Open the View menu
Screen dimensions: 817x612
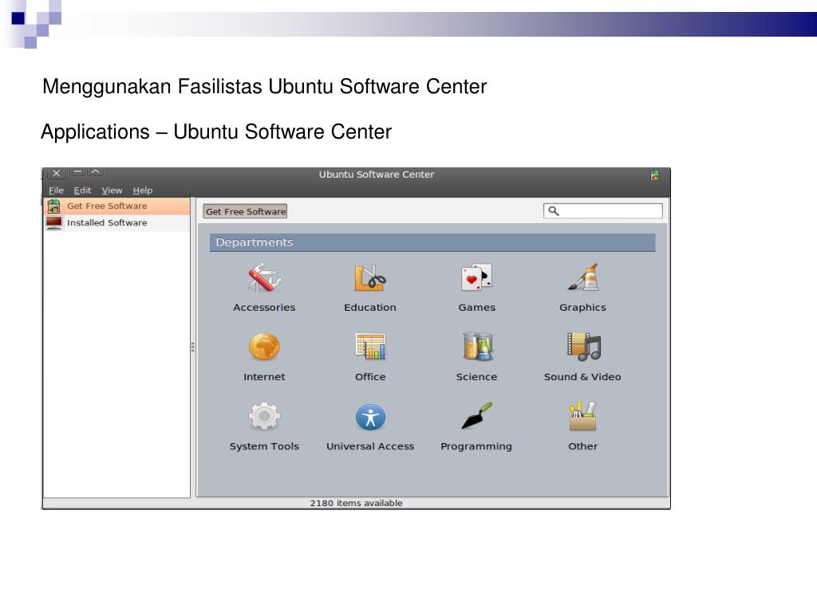pos(112,190)
